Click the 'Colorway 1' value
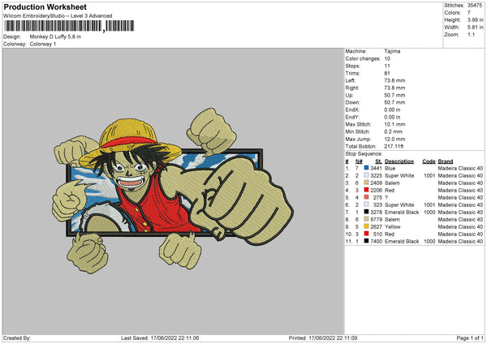The width and height of the screenshot is (487, 344). 43,44
